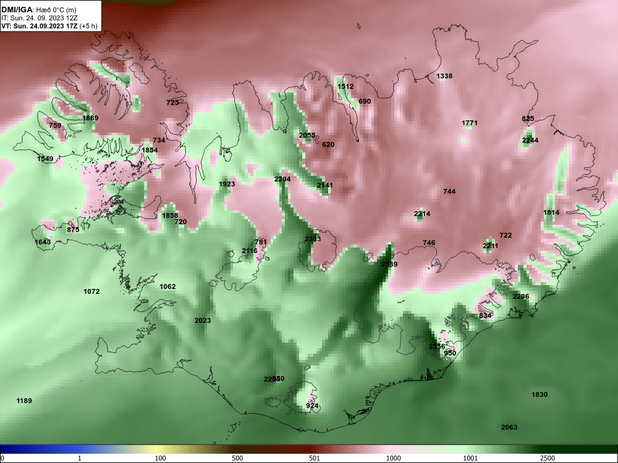Click the map value 1830
The width and height of the screenshot is (618, 463).
point(540,394)
